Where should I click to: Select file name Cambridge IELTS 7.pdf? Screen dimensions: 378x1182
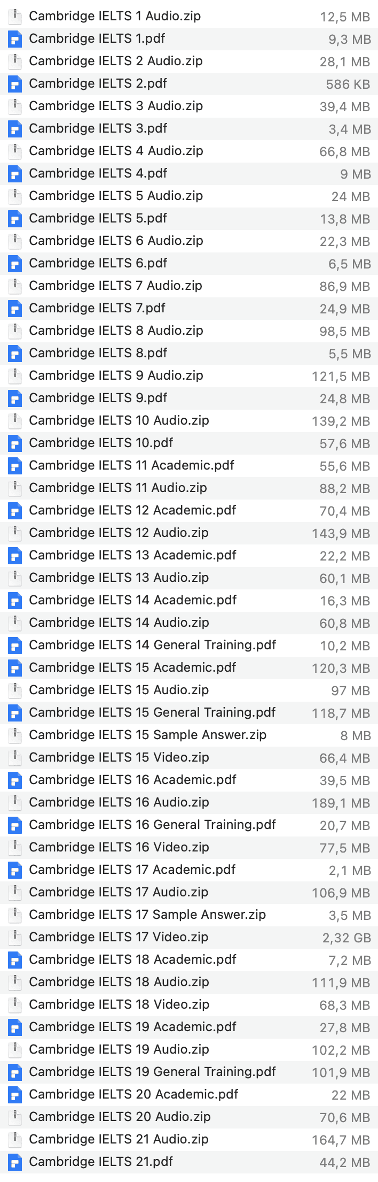pos(98,308)
